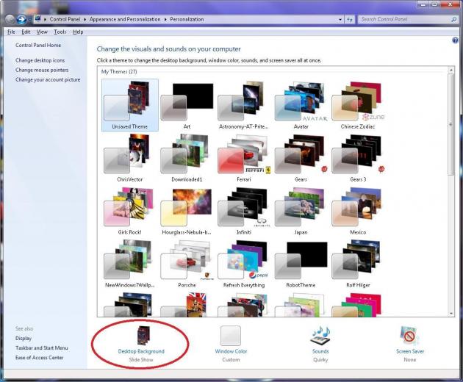Click Appearance and Personalization breadcrumb
This screenshot has height=382, width=463.
tap(125, 20)
